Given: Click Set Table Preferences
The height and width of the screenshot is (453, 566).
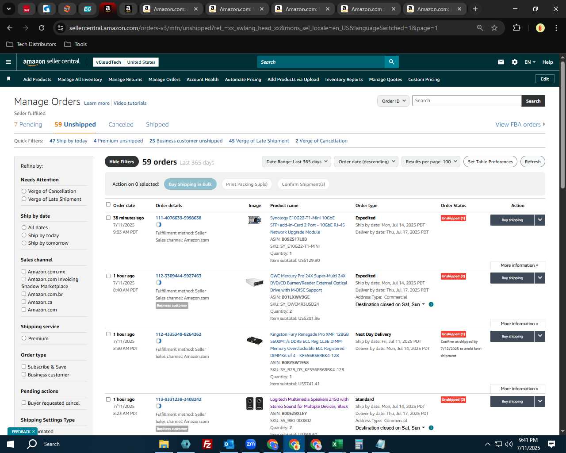Looking at the screenshot, I should [x=490, y=161].
